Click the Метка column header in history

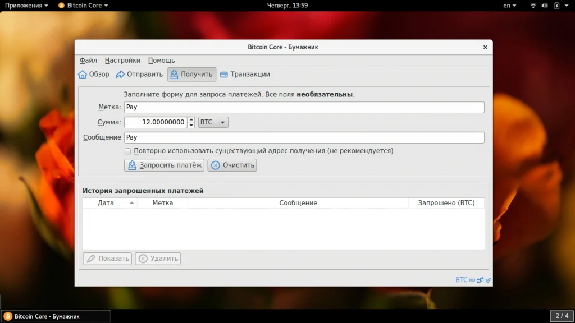pos(162,203)
